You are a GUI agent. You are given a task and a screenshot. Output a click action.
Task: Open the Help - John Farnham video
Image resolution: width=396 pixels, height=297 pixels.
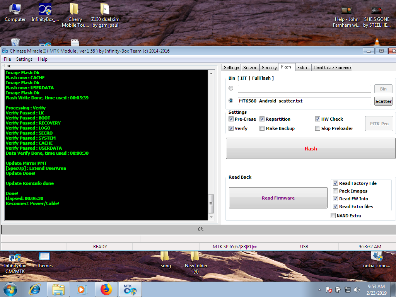(x=346, y=17)
